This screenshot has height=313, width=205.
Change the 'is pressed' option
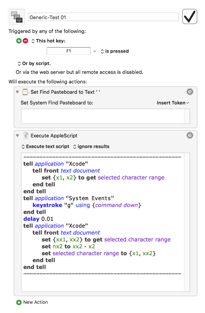(x=115, y=51)
